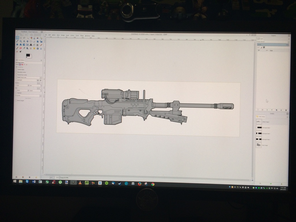Toggle the Antialiasing checkbox
Screen dimensions: 296x222
tap(16, 67)
